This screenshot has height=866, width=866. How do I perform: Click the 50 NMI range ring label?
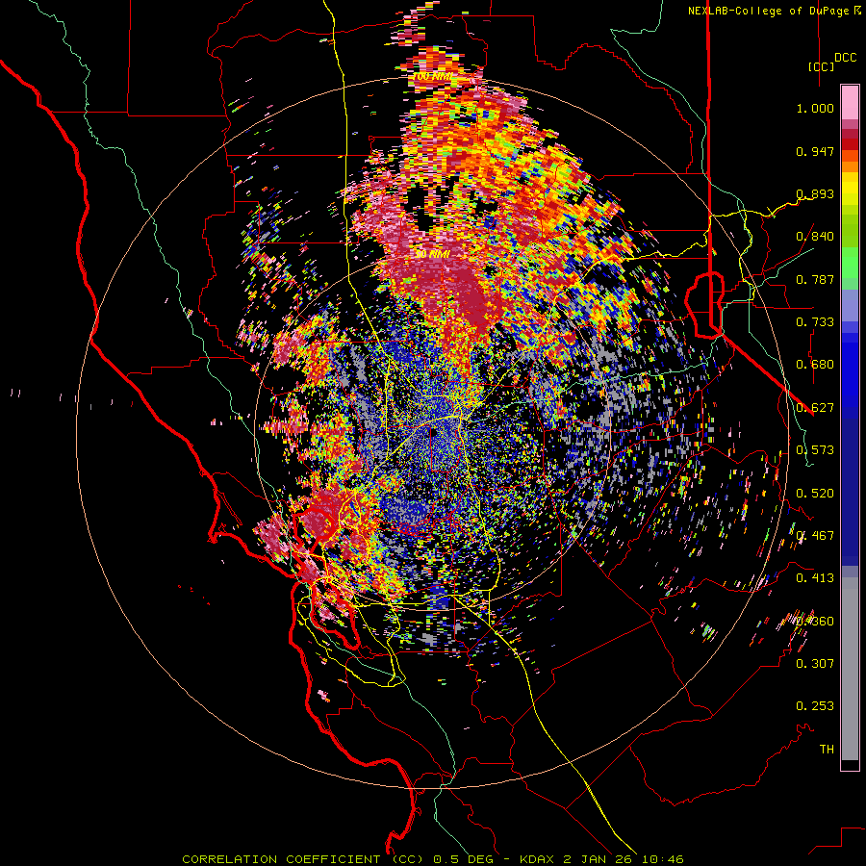(432, 254)
